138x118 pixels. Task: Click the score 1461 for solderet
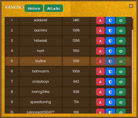(76, 20)
